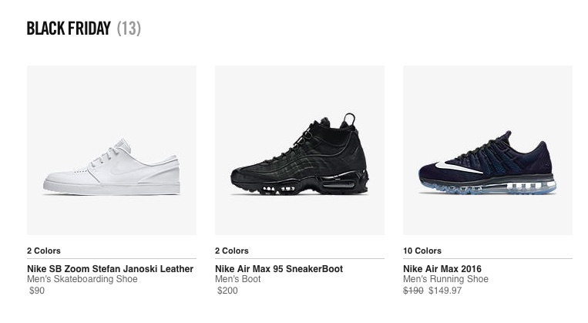Open the Nike Air Max 95 SneakerBoot title

point(279,269)
